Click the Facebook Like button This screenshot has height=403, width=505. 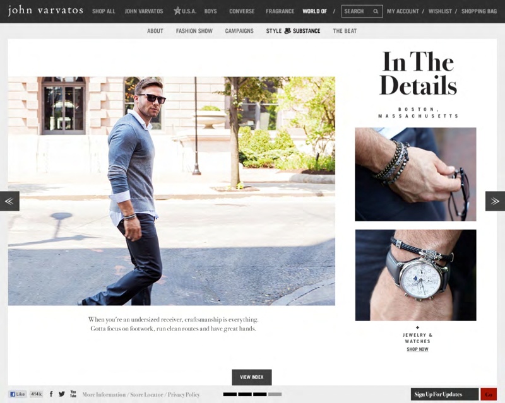pos(18,394)
